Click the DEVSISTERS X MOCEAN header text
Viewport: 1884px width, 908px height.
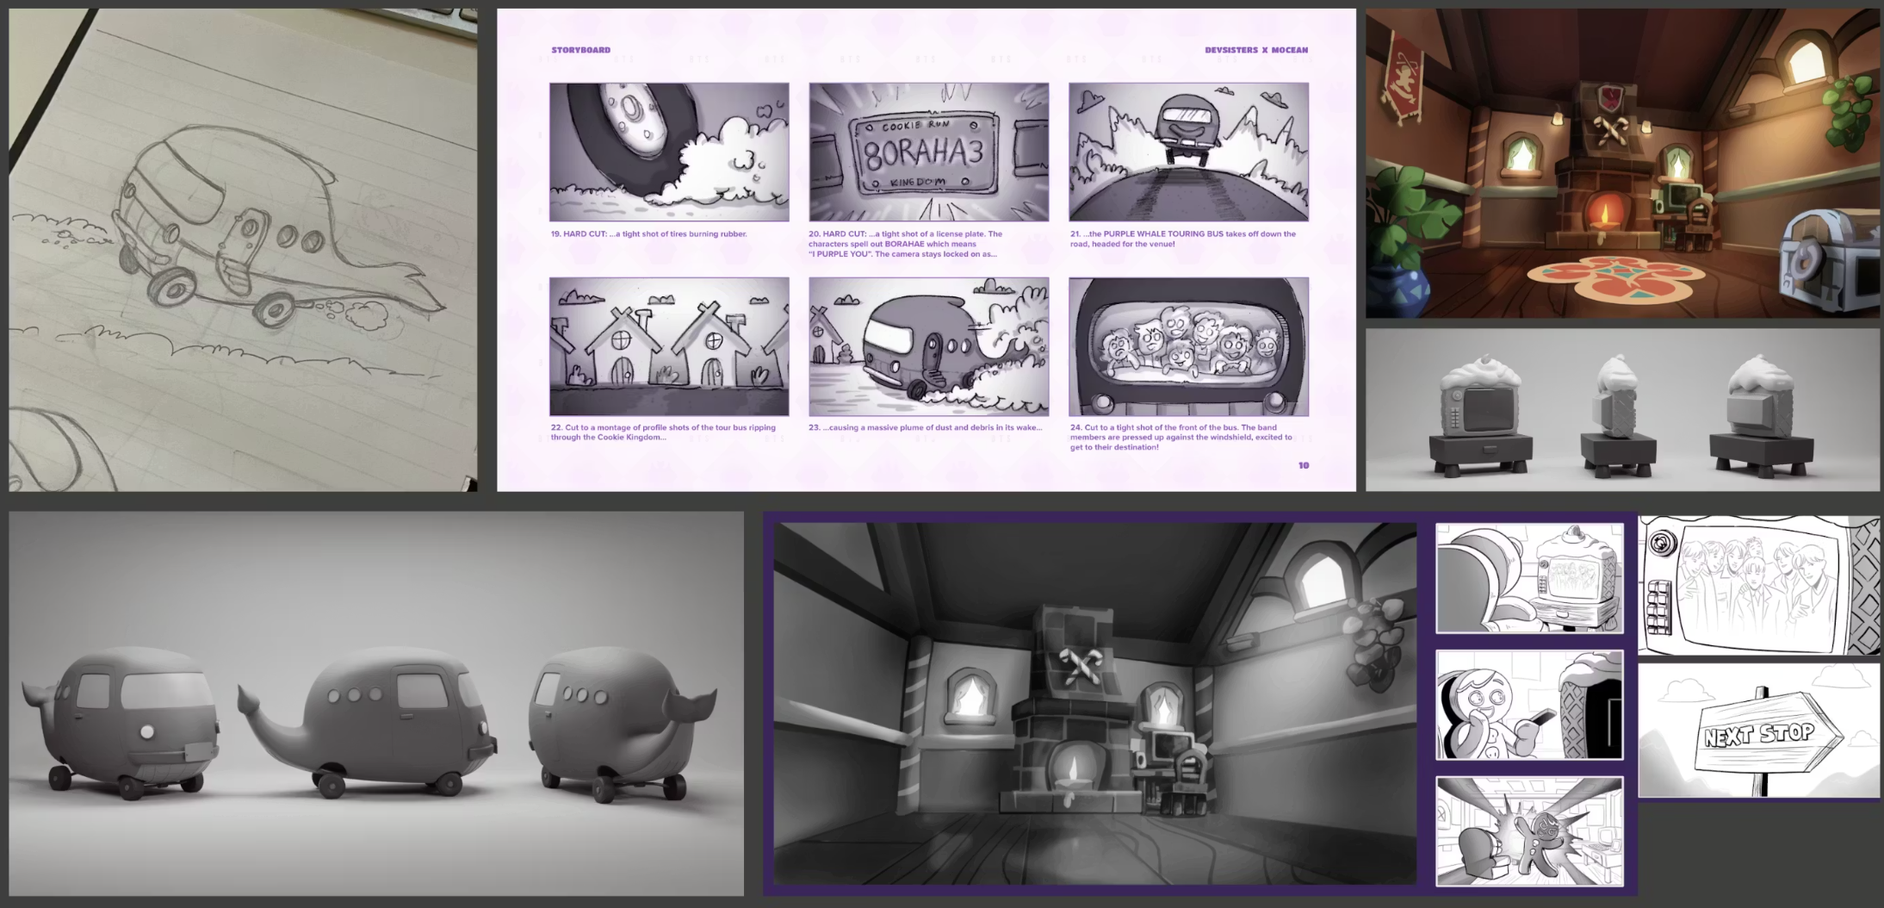pos(1256,50)
